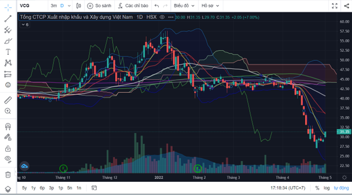This screenshot has width=352, height=195.
Task: Activate the zoom in tool
Action: click(x=8, y=111)
